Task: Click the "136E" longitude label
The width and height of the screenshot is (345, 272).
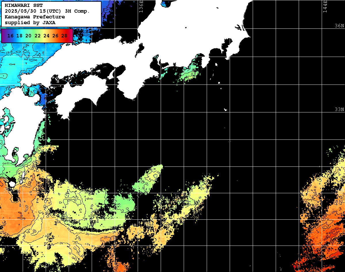Action: point(141,6)
